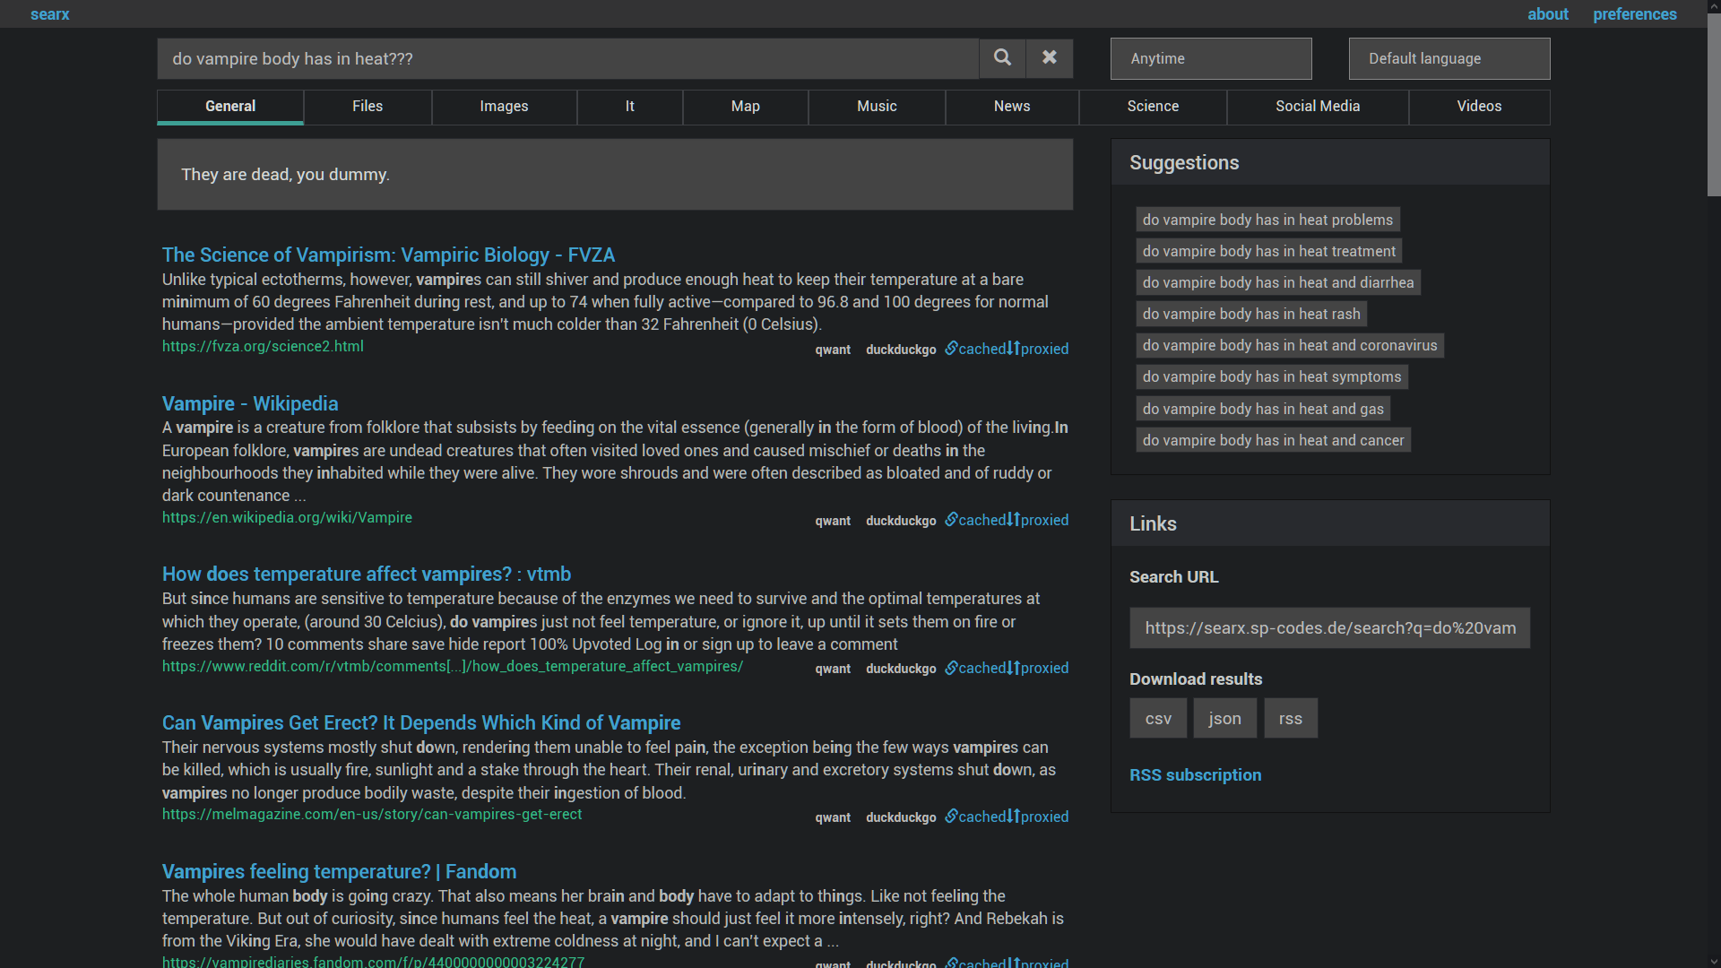This screenshot has height=968, width=1721.
Task: Open proxied version of Wikipedia result
Action: 1038,521
